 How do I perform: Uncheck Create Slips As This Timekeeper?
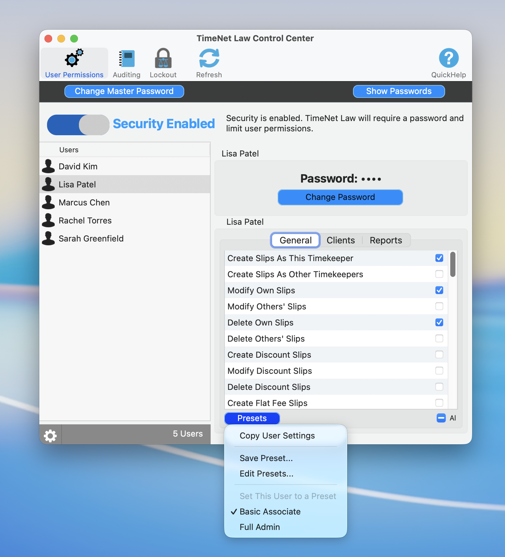pos(439,258)
